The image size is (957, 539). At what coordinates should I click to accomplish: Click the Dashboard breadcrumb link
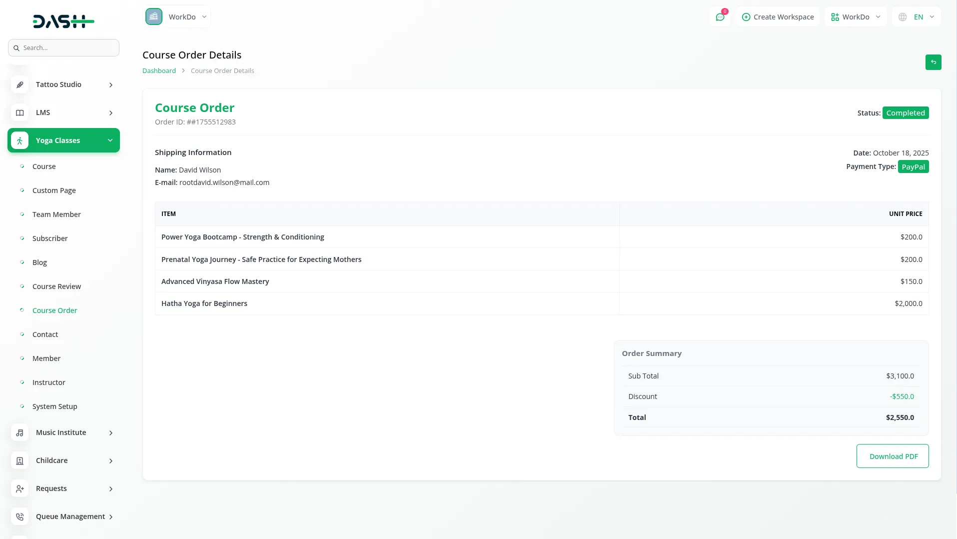tap(159, 70)
